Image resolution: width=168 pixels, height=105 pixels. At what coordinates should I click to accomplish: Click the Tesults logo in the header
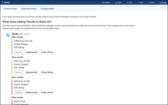coord(6,2)
